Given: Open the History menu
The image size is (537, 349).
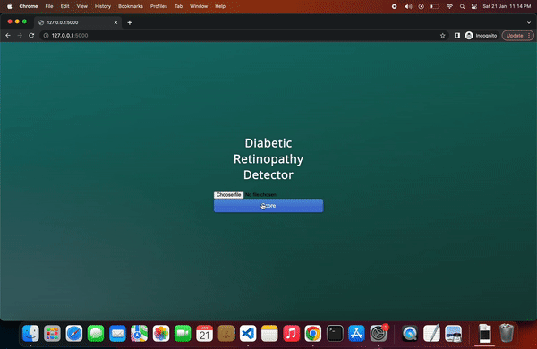Looking at the screenshot, I should coord(103,6).
